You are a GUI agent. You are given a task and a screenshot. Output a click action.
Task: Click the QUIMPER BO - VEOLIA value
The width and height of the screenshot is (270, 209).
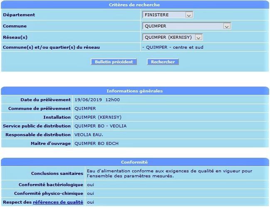click(101, 126)
